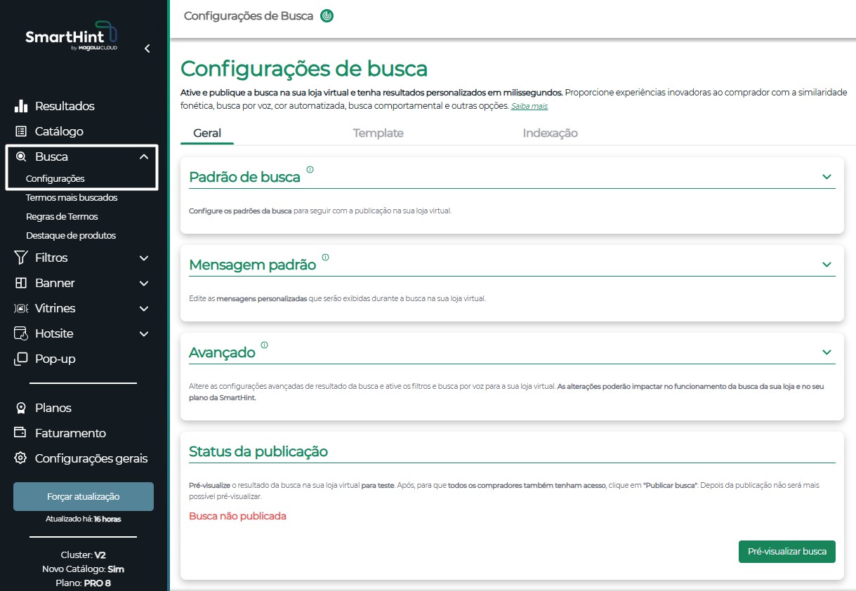Expand the Mensagem padrão section

tap(827, 265)
